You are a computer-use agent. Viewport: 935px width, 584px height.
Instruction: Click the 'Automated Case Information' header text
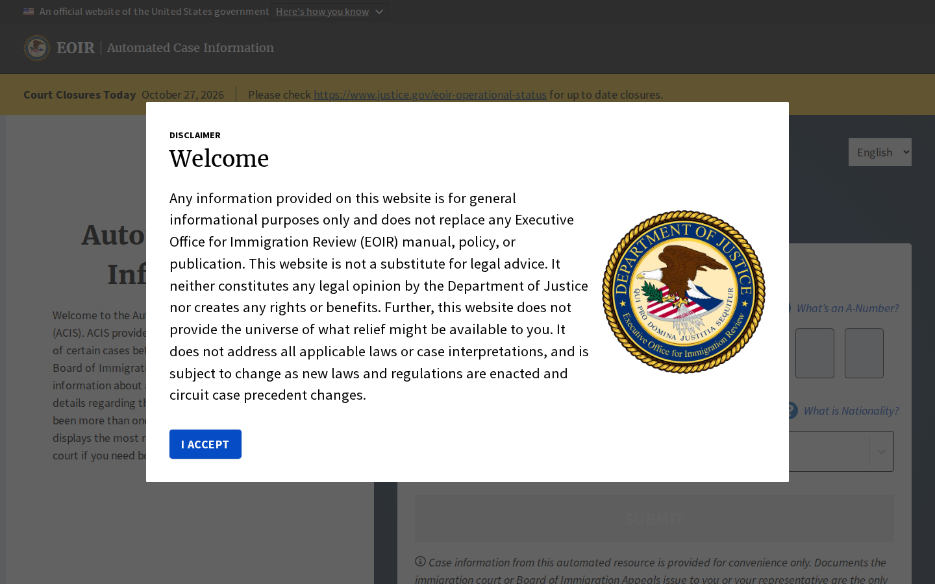[x=190, y=48]
